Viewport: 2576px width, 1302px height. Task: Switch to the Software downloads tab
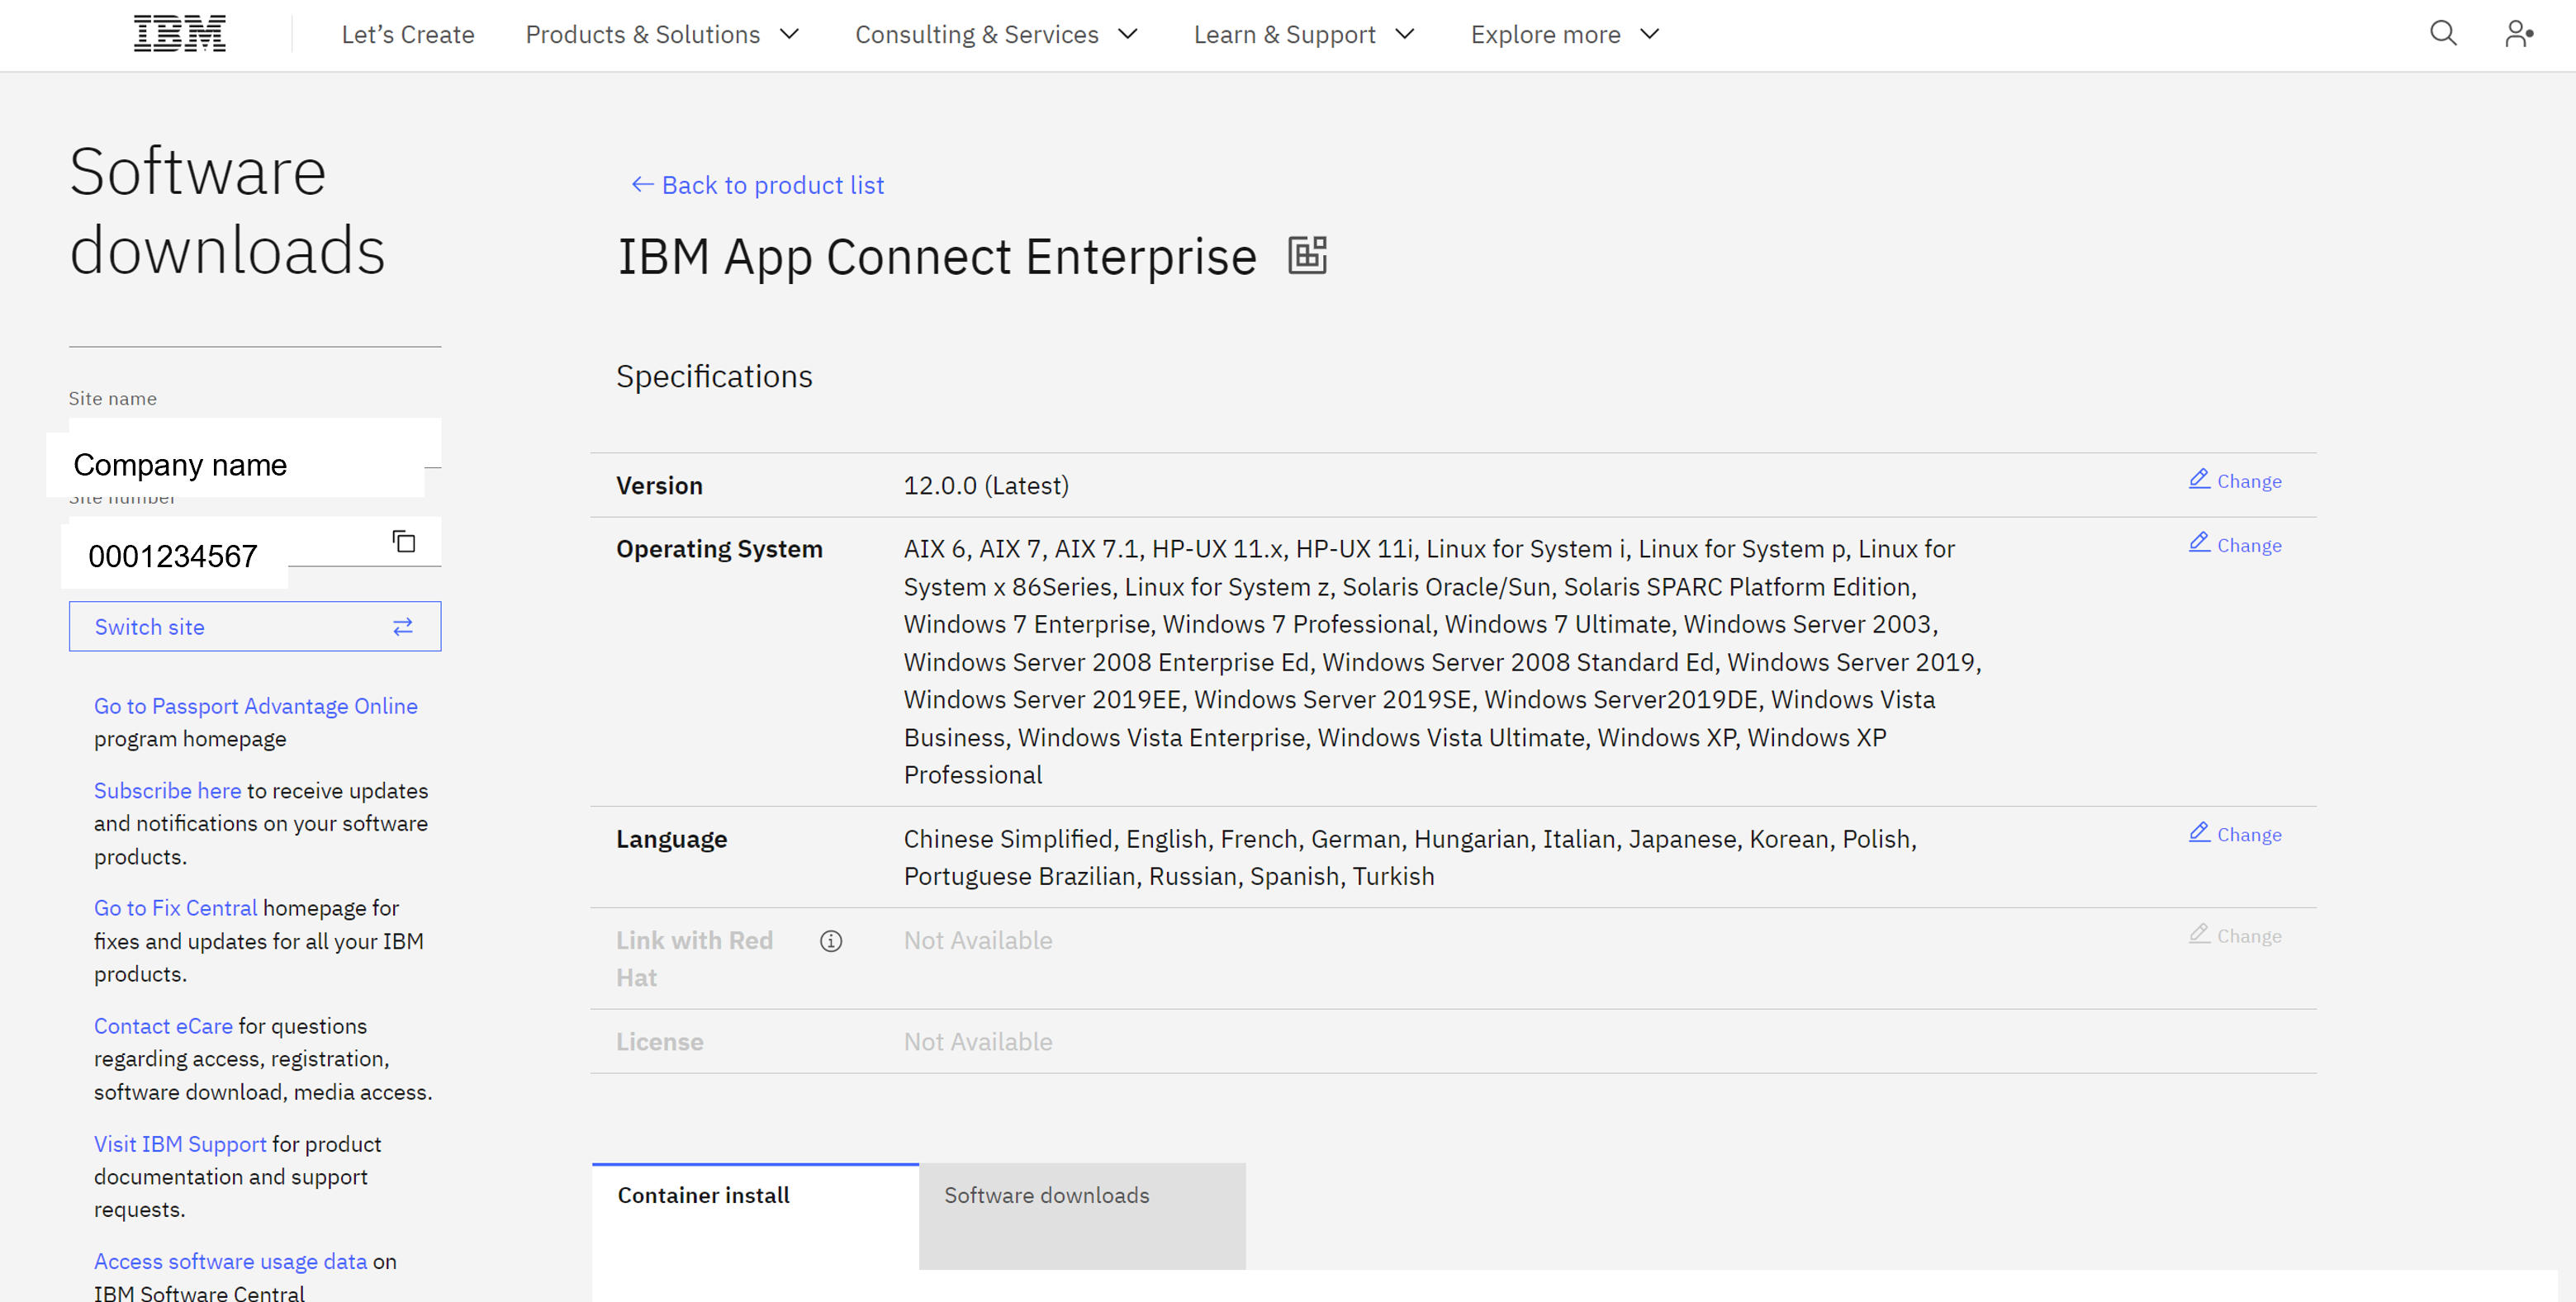tap(1082, 1216)
